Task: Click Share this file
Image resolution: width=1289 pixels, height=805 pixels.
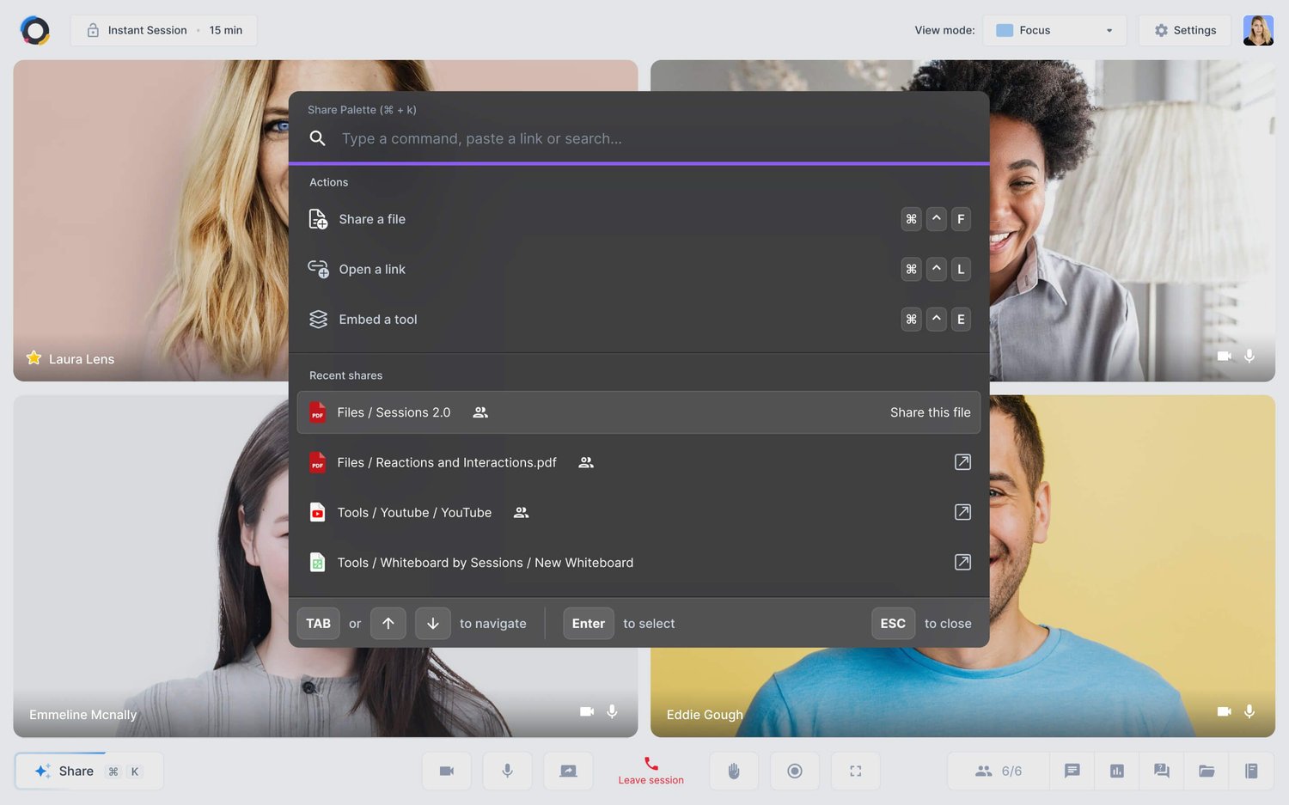Action: (x=930, y=412)
